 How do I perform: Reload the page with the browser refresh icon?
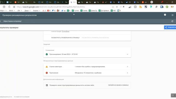click(x=9, y=7)
